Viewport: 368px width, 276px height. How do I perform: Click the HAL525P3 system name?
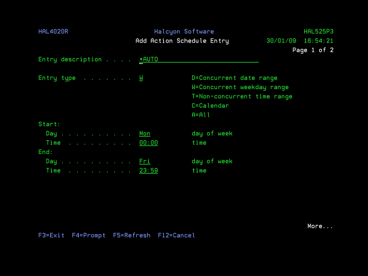point(318,32)
